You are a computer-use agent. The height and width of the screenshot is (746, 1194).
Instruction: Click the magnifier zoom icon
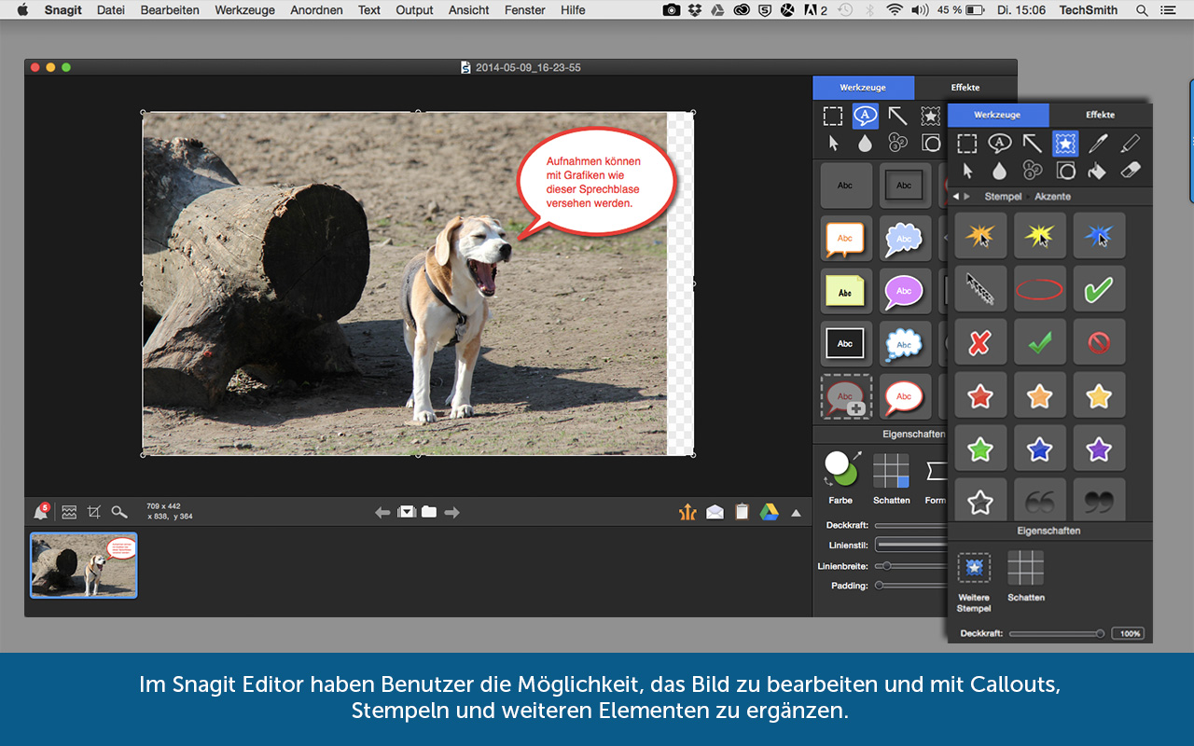(118, 512)
